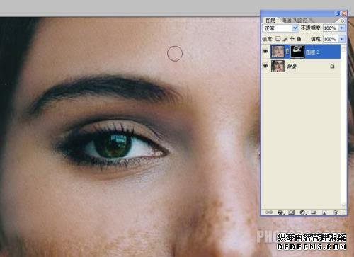Click the link layers chain icon
Viewport: 354px width, 257px height.
pyautogui.click(x=269, y=212)
